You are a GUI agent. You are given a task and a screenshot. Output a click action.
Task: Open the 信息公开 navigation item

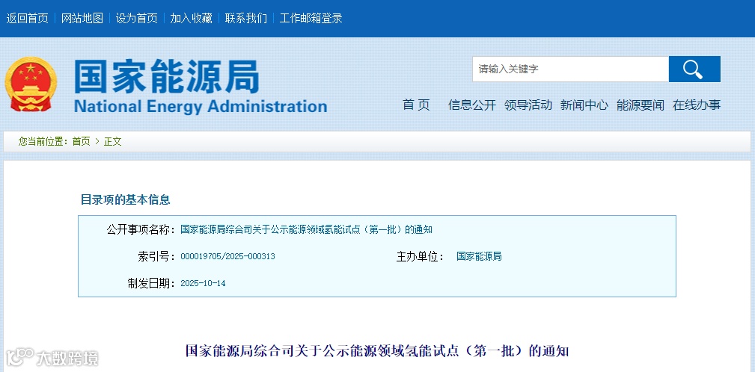pyautogui.click(x=472, y=105)
